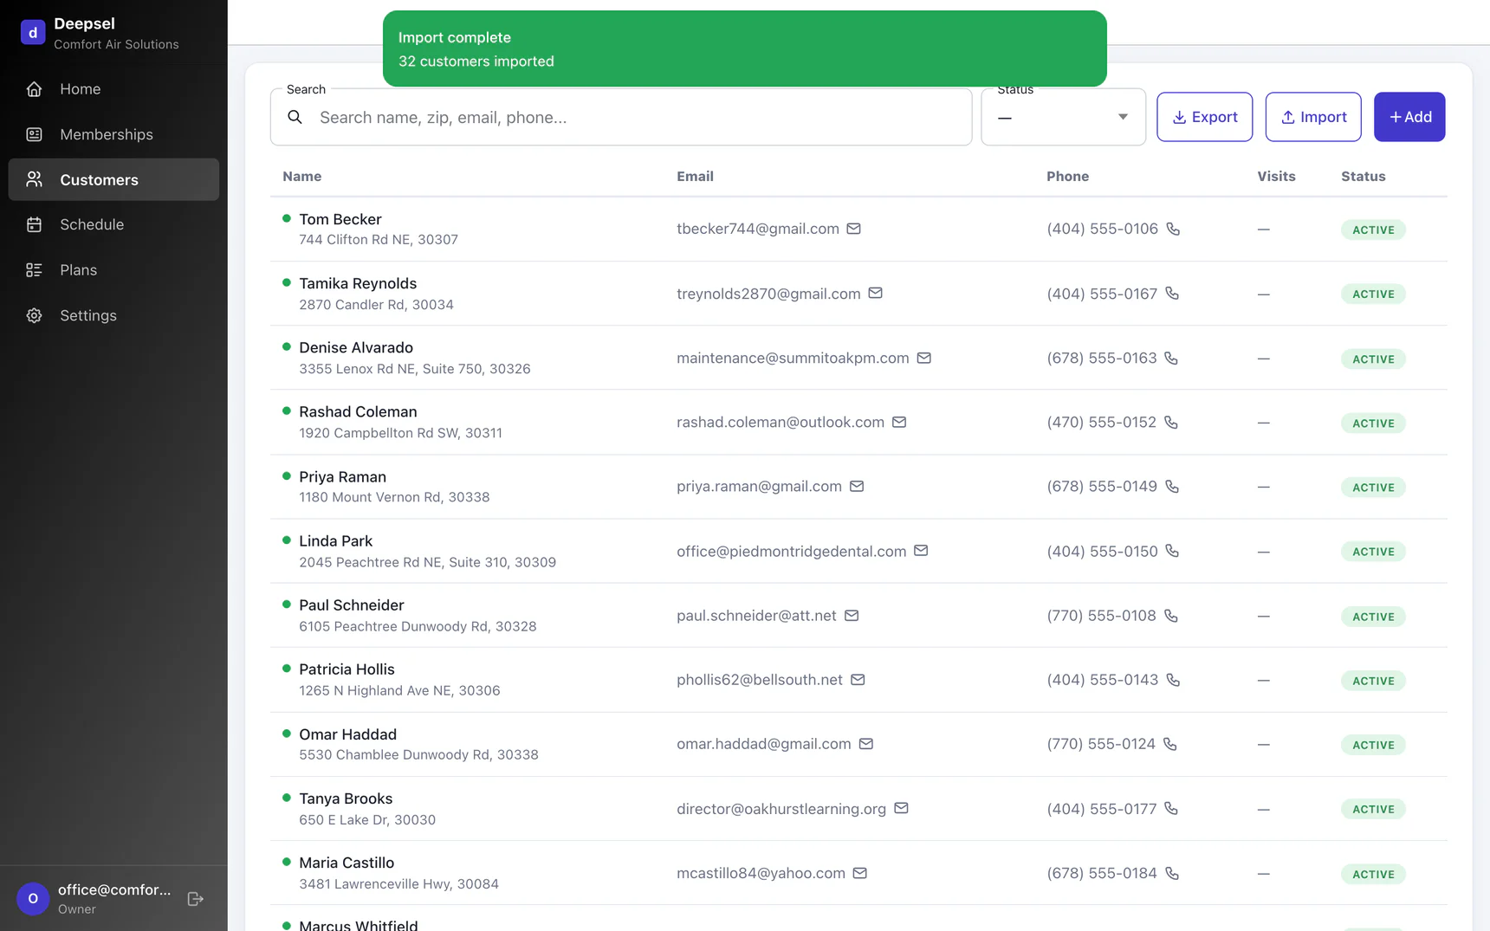Click the email office@piedmontridgedental.com

pyautogui.click(x=792, y=551)
